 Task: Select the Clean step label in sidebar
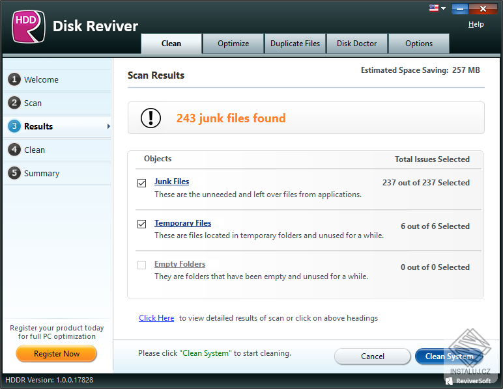pos(35,150)
